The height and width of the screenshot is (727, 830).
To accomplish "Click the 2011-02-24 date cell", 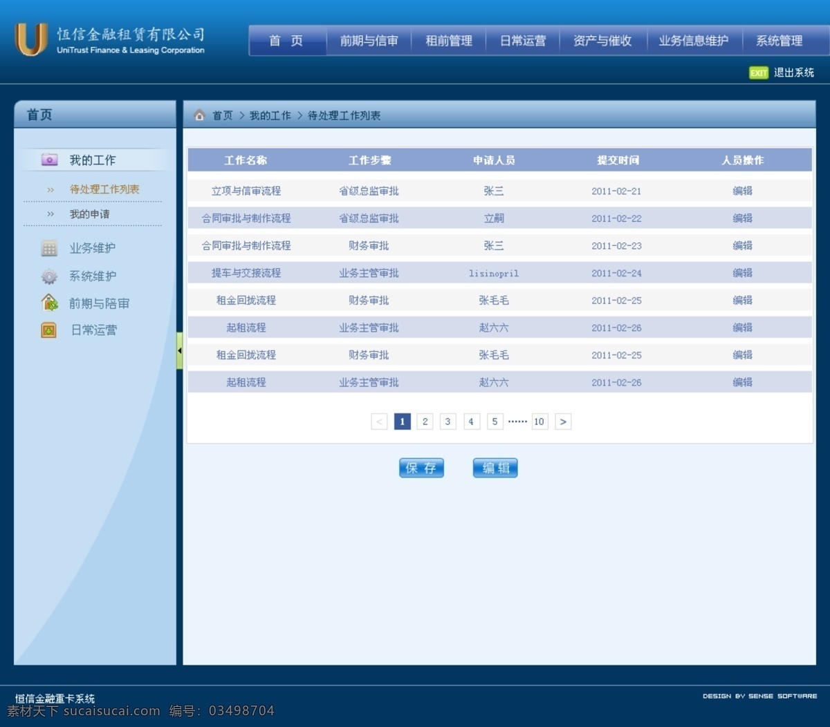I will point(616,273).
